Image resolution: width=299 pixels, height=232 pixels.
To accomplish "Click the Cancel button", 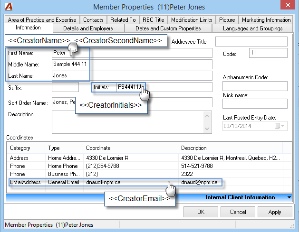I will pos(238,212).
